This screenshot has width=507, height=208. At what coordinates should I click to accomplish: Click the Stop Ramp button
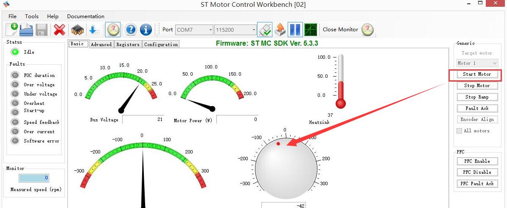point(477,97)
